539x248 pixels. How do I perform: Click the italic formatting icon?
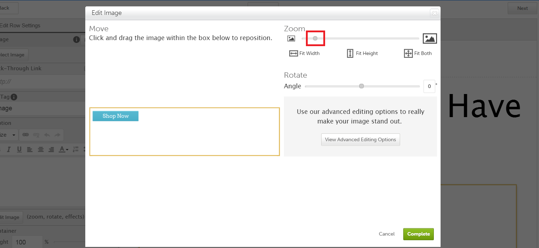(x=9, y=149)
